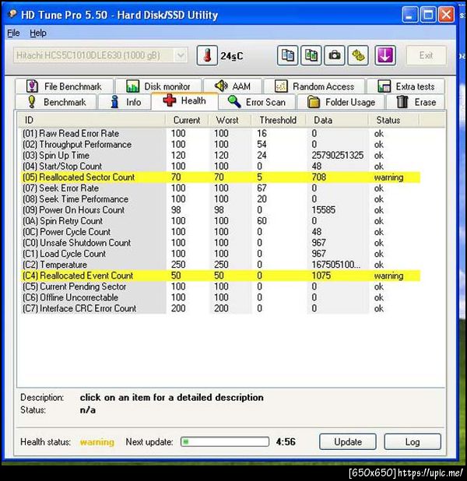467x481 pixels.
Task: Click the data value 1075
Action: (x=321, y=276)
